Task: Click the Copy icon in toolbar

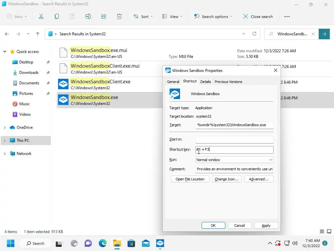Action: click(57, 16)
